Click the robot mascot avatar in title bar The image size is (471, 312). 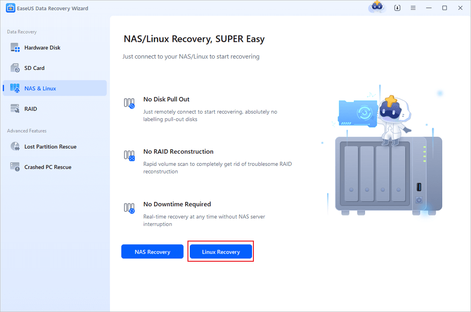(x=377, y=7)
